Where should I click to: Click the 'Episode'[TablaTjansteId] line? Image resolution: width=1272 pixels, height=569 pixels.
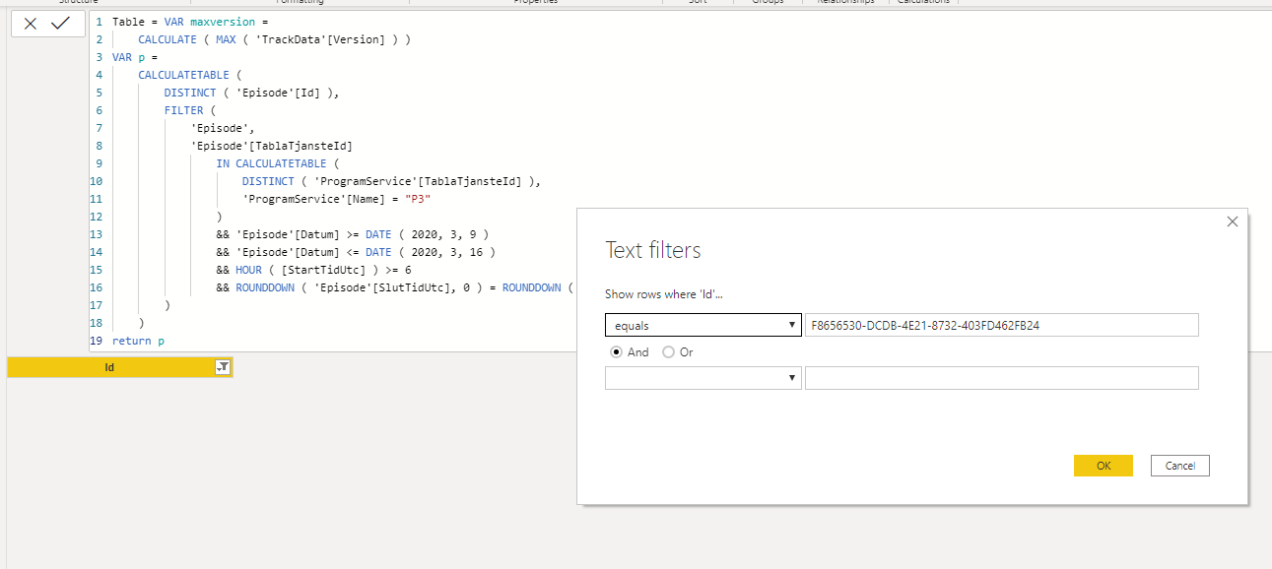271,146
